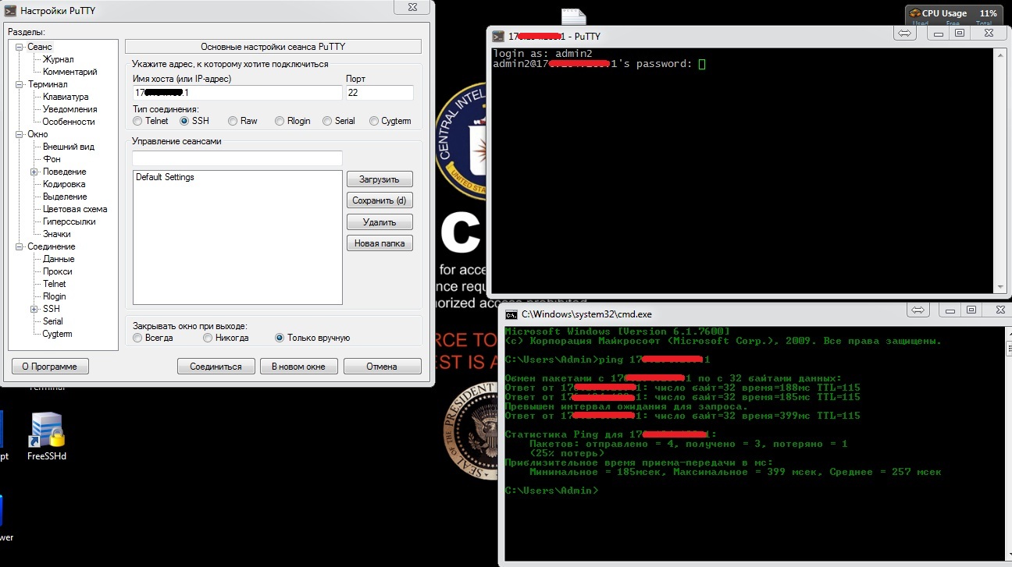The image size is (1012, 567).
Task: Expand the Поведение tree node
Action: coord(34,172)
